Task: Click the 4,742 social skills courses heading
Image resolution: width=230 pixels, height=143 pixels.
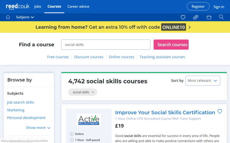Action: 108,81
